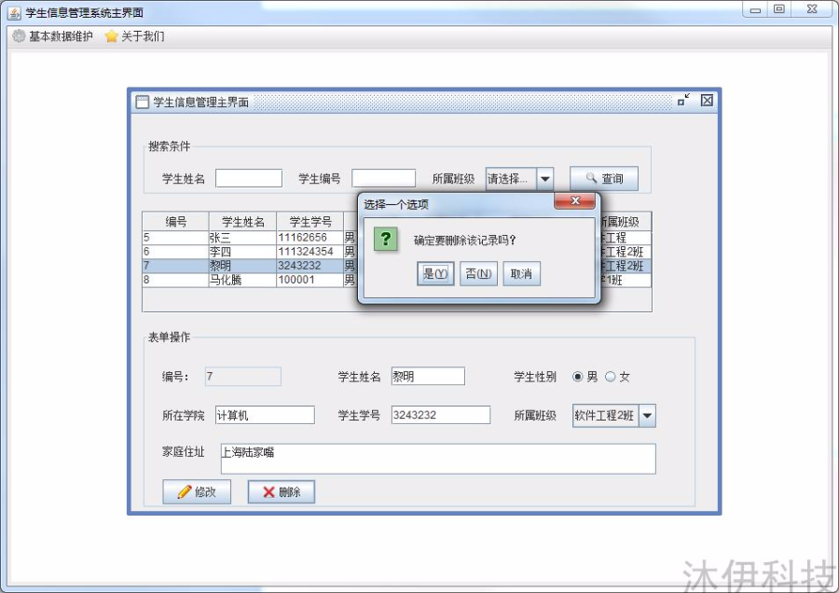Click the 学生姓名 search input field
839x593 pixels.
248,177
